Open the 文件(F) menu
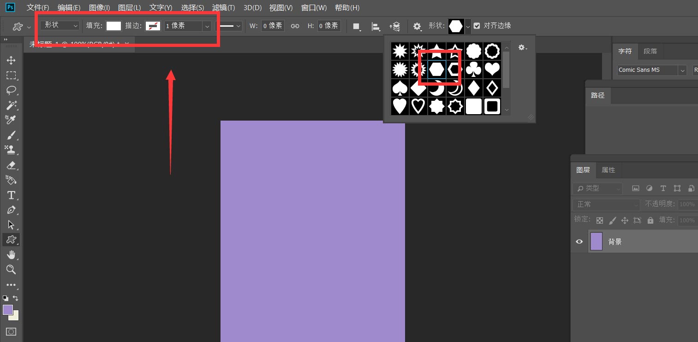 (x=38, y=8)
